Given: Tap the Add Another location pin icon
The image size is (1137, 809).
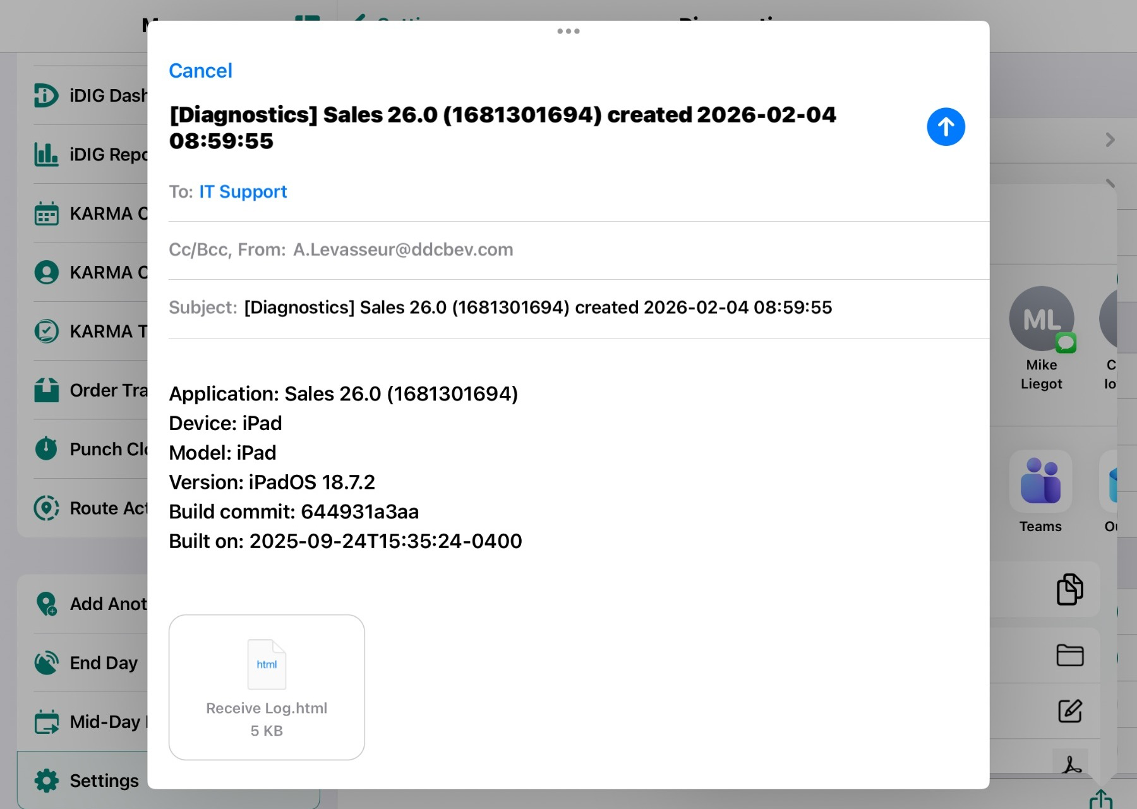Looking at the screenshot, I should (x=47, y=604).
